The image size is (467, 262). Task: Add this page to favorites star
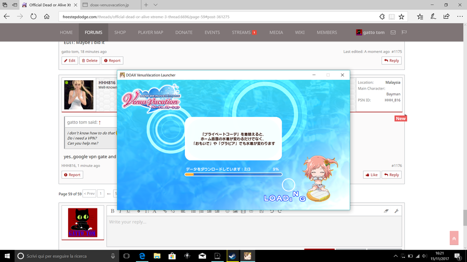coord(402,17)
